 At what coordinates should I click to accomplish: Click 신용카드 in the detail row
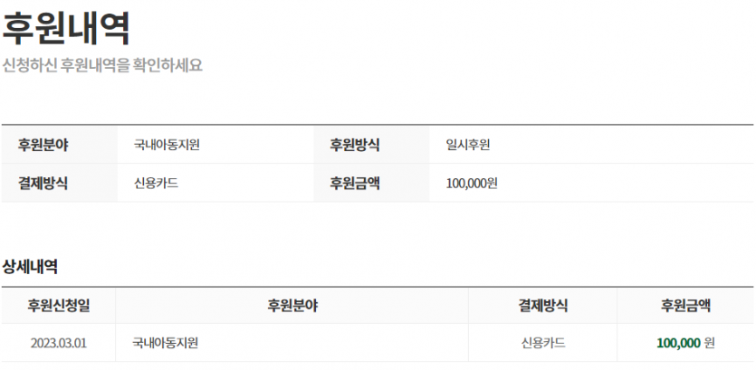(543, 343)
